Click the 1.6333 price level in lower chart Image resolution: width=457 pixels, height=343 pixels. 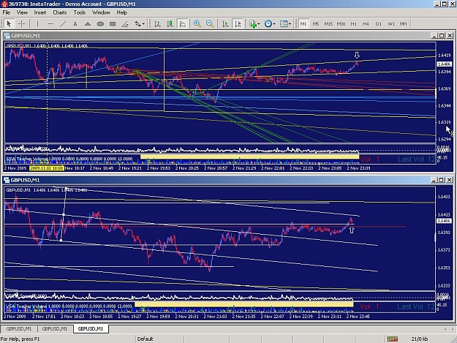coord(444,286)
